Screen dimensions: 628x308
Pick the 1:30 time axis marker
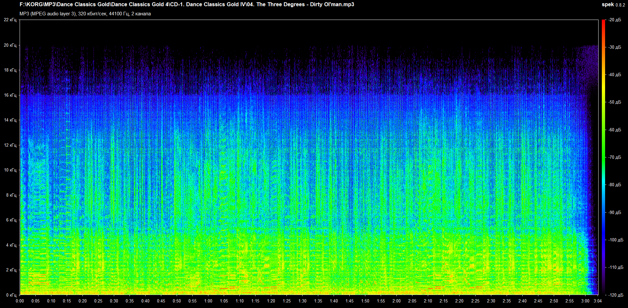302,301
